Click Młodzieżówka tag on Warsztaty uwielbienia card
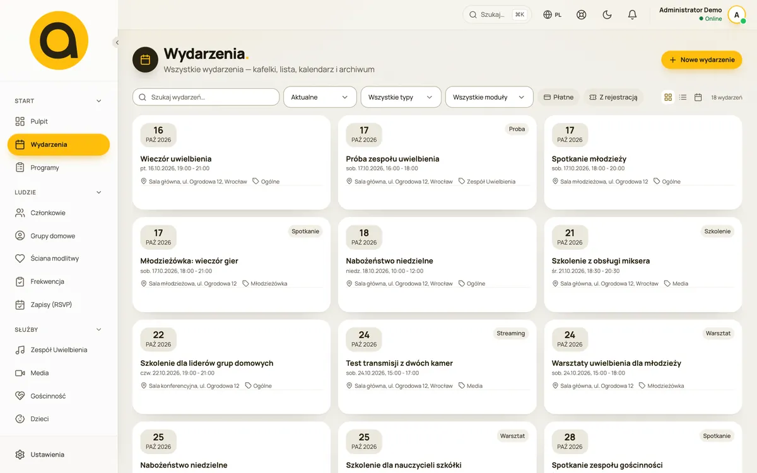The height and width of the screenshot is (473, 757). coord(661,386)
